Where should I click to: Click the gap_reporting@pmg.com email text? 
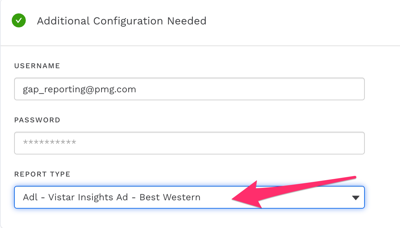point(79,89)
